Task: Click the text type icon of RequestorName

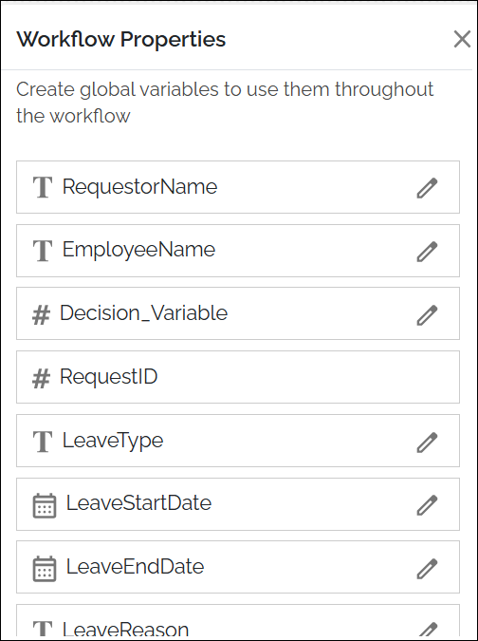Action: (x=43, y=188)
